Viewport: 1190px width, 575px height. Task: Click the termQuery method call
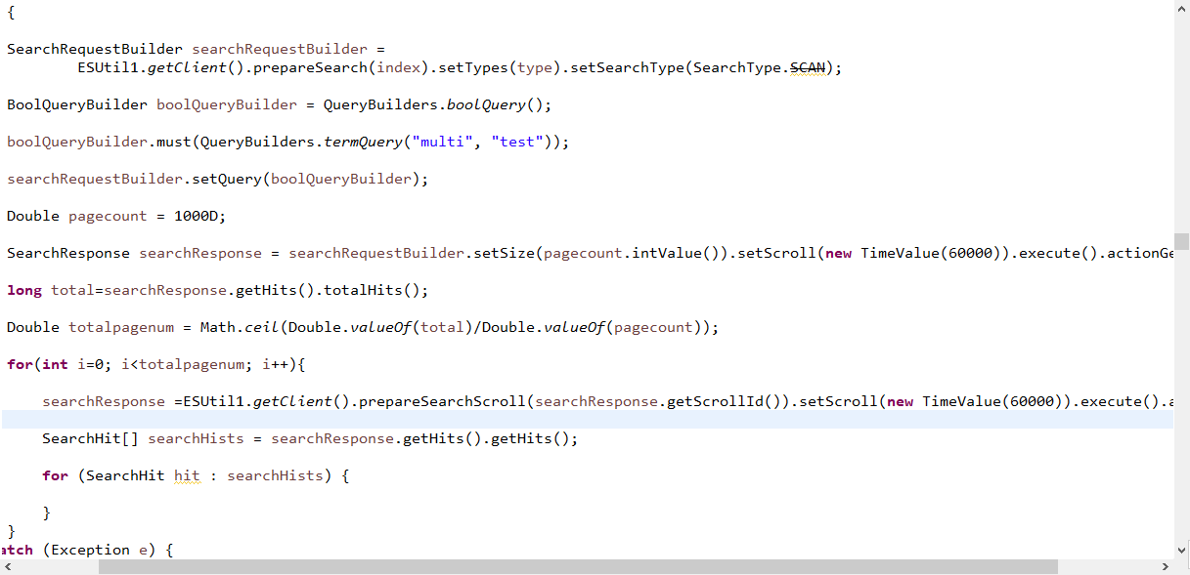pos(364,142)
